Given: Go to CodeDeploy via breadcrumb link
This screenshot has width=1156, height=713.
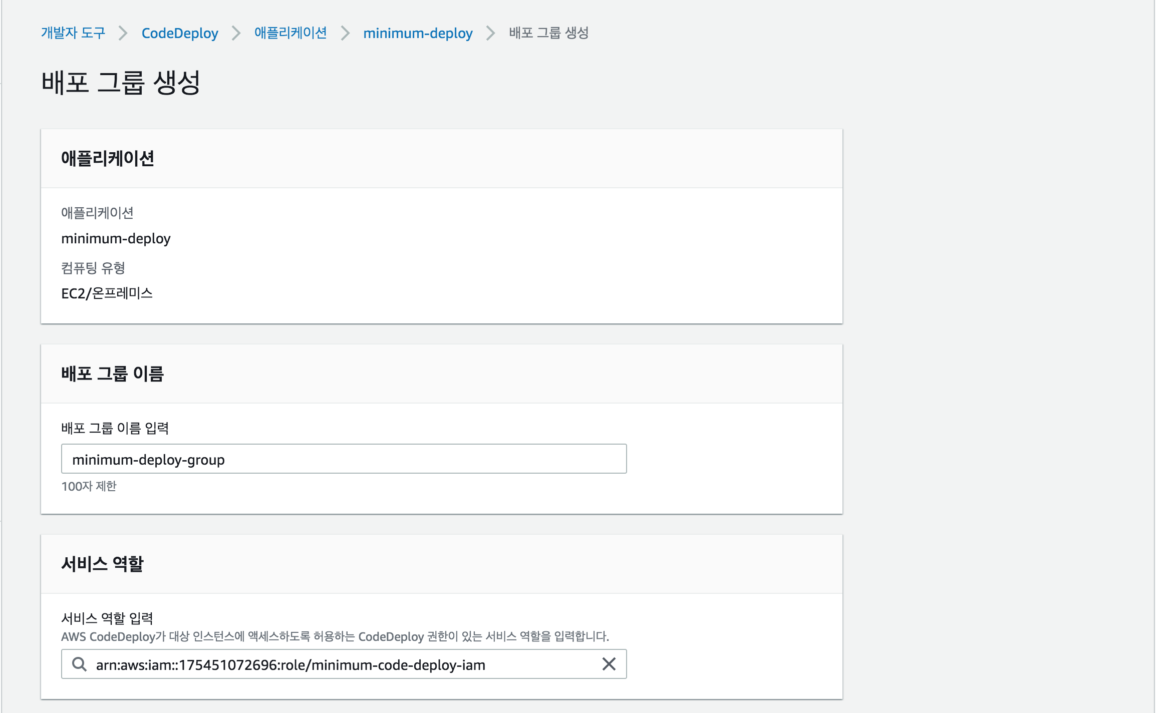Looking at the screenshot, I should pos(180,33).
